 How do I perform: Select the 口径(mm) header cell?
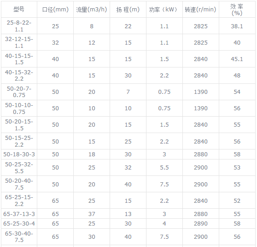coord(55,10)
